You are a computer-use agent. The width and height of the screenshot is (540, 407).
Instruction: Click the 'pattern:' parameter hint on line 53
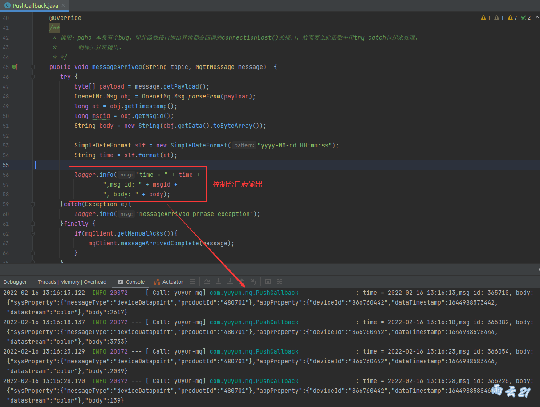(244, 145)
